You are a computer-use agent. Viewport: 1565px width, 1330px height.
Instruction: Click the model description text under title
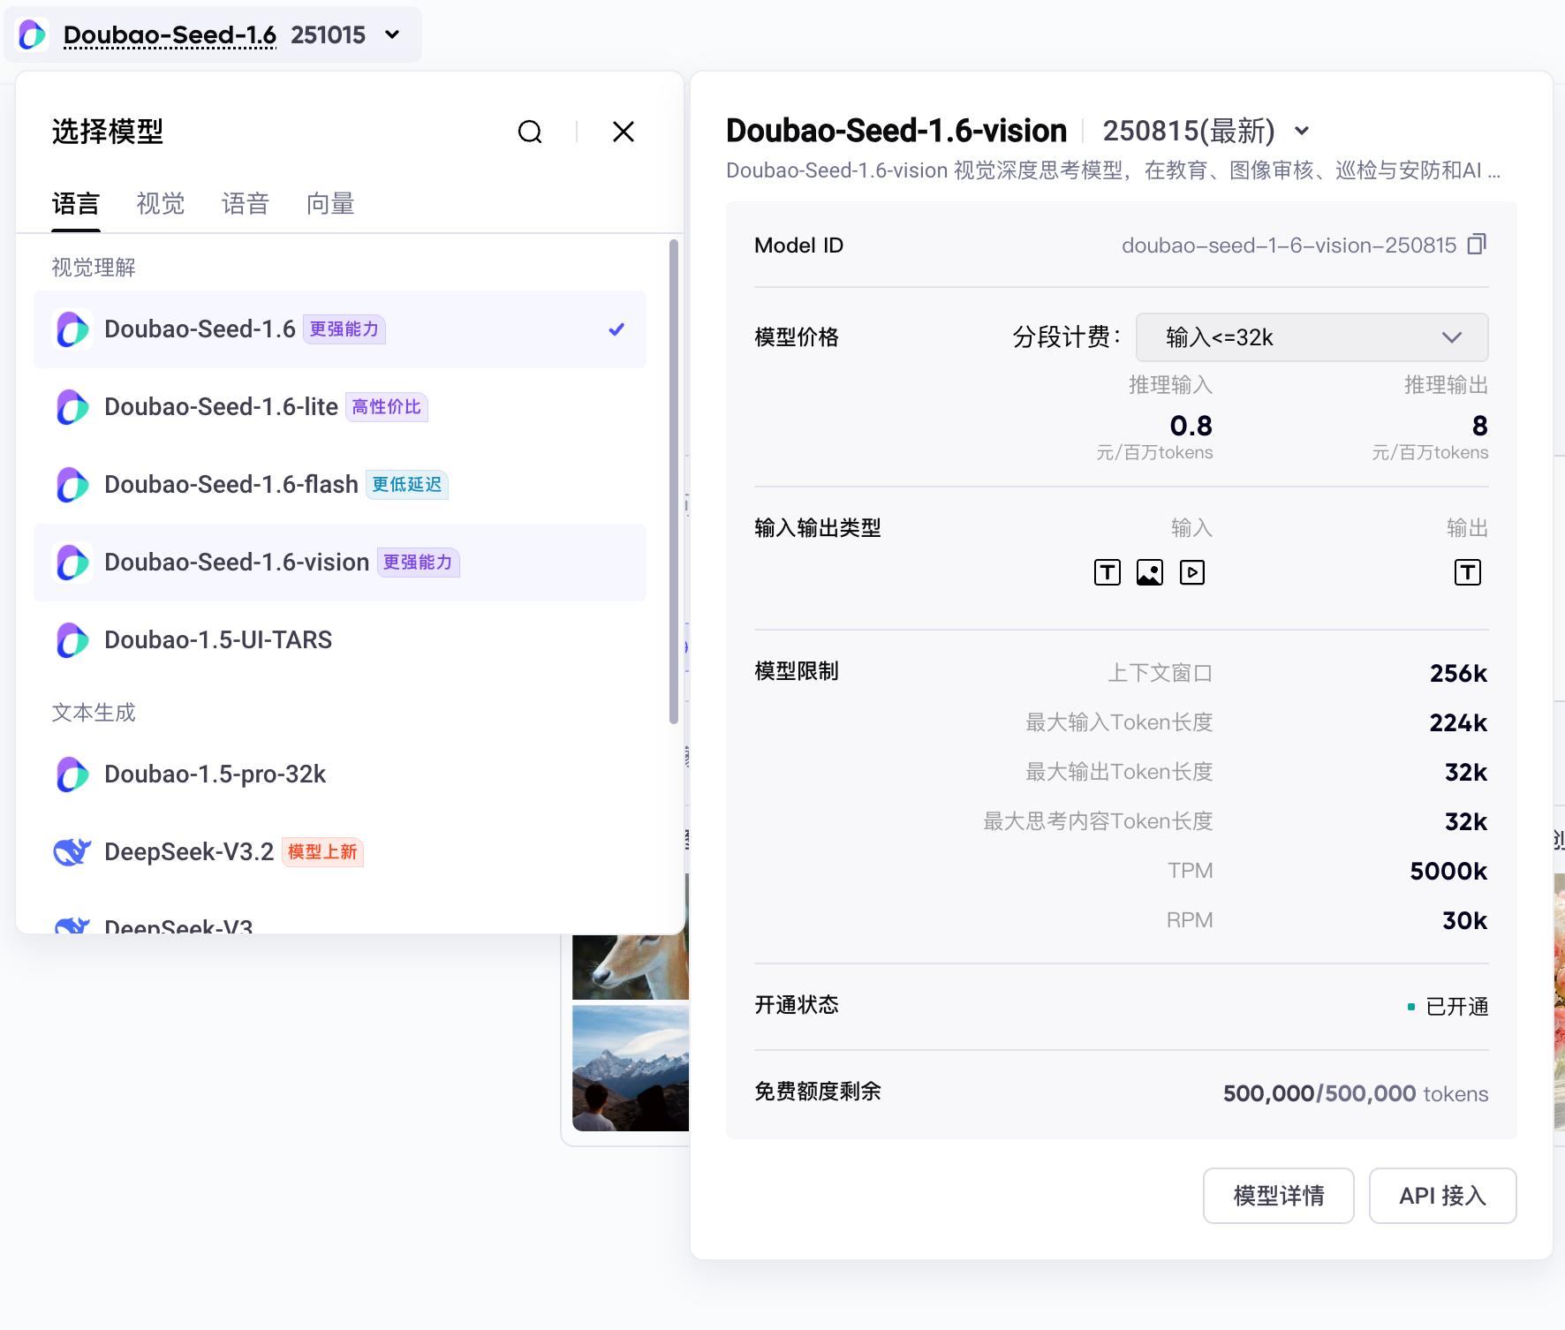[x=1114, y=170]
